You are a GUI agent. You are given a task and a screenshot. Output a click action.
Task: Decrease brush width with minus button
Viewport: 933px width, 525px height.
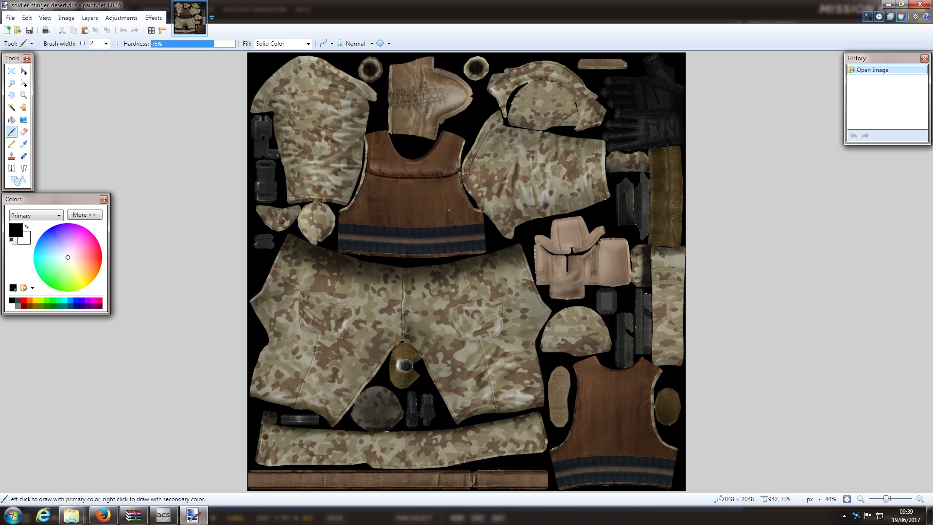(x=82, y=43)
